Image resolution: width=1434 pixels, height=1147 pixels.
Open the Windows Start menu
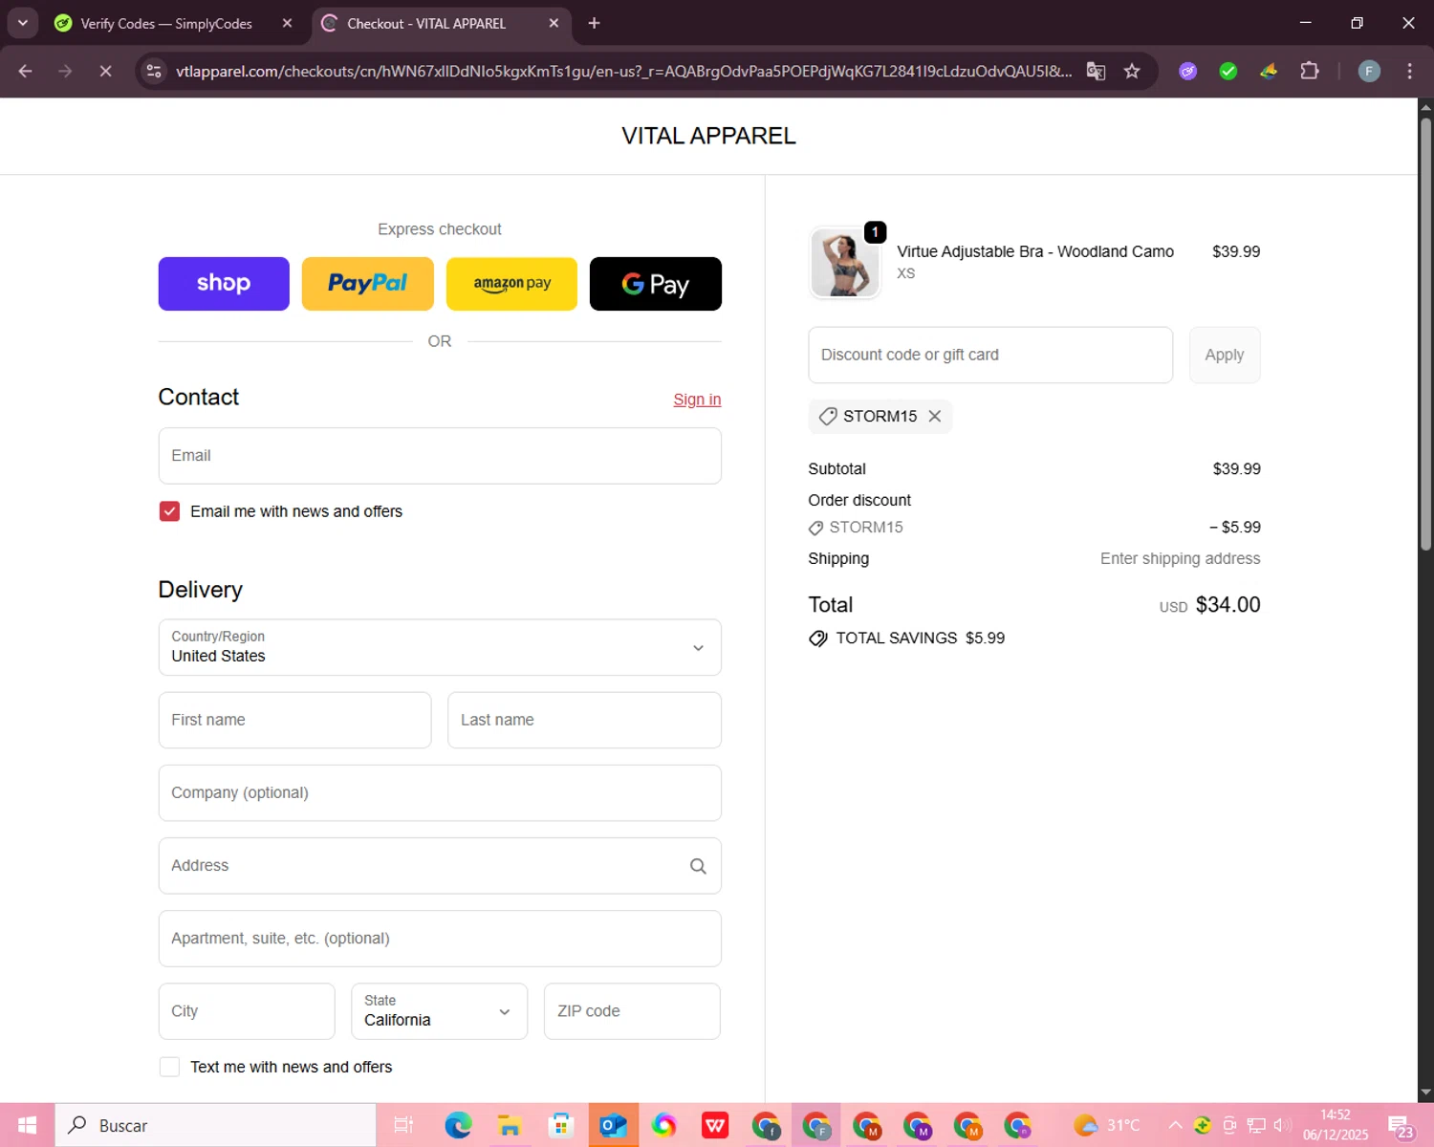pyautogui.click(x=27, y=1125)
